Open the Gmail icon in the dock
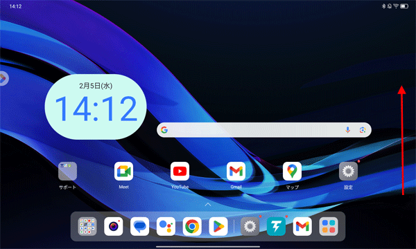The height and width of the screenshot is (249, 416). point(302,226)
